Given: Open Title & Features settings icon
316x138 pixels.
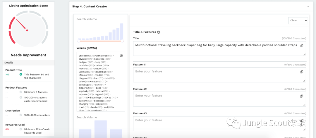Looking at the screenshot, I should [159, 32].
